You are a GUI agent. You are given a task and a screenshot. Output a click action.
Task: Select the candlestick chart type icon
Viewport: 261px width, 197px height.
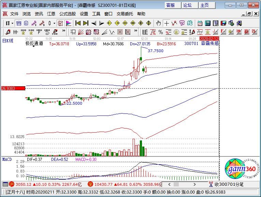coord(49,23)
